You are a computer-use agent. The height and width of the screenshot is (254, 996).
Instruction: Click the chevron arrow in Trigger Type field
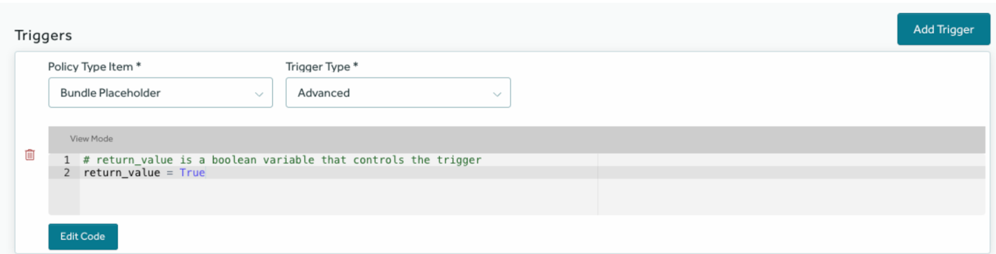tap(497, 94)
